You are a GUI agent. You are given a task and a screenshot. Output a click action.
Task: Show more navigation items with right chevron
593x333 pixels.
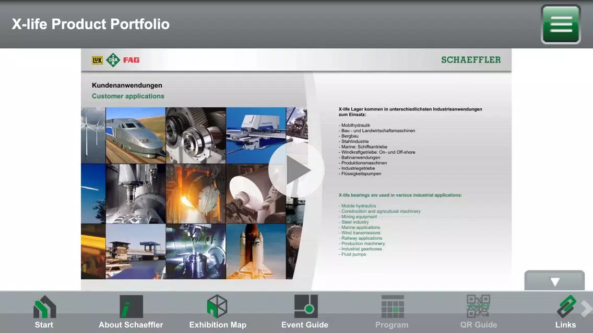click(x=587, y=309)
